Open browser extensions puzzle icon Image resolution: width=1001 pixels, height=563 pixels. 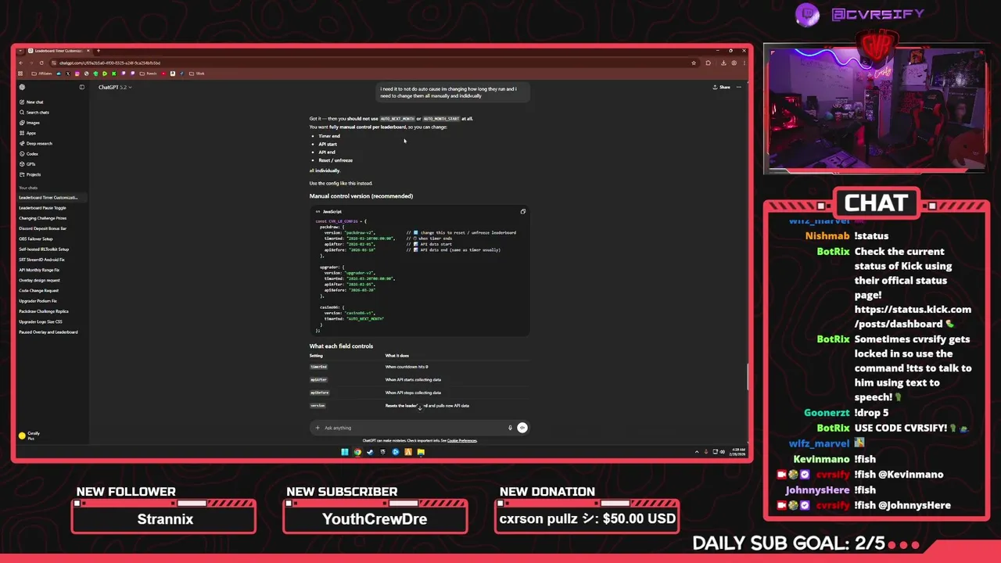708,63
